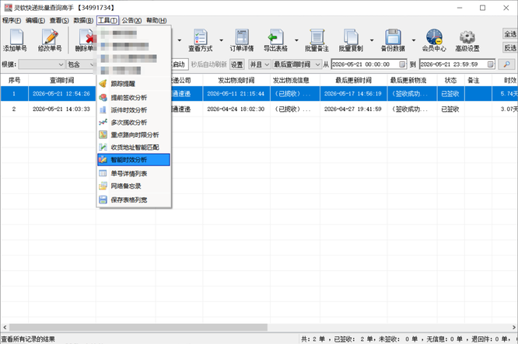Screen dimensions: 518x344
Task: Click the 反选 button
Action: point(510,48)
